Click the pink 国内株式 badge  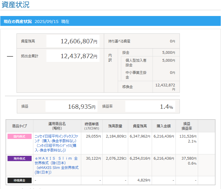coord(19,136)
